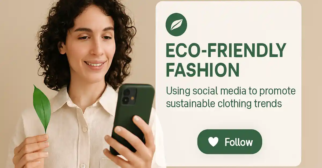Image resolution: width=322 pixels, height=168 pixels.
Task: Click the green leaf held in the hand
Action: (42, 107)
